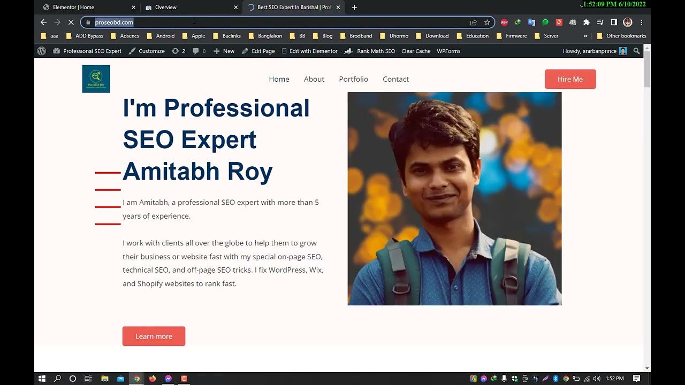This screenshot has width=685, height=385.
Task: Click the New item in admin bar
Action: (224, 51)
